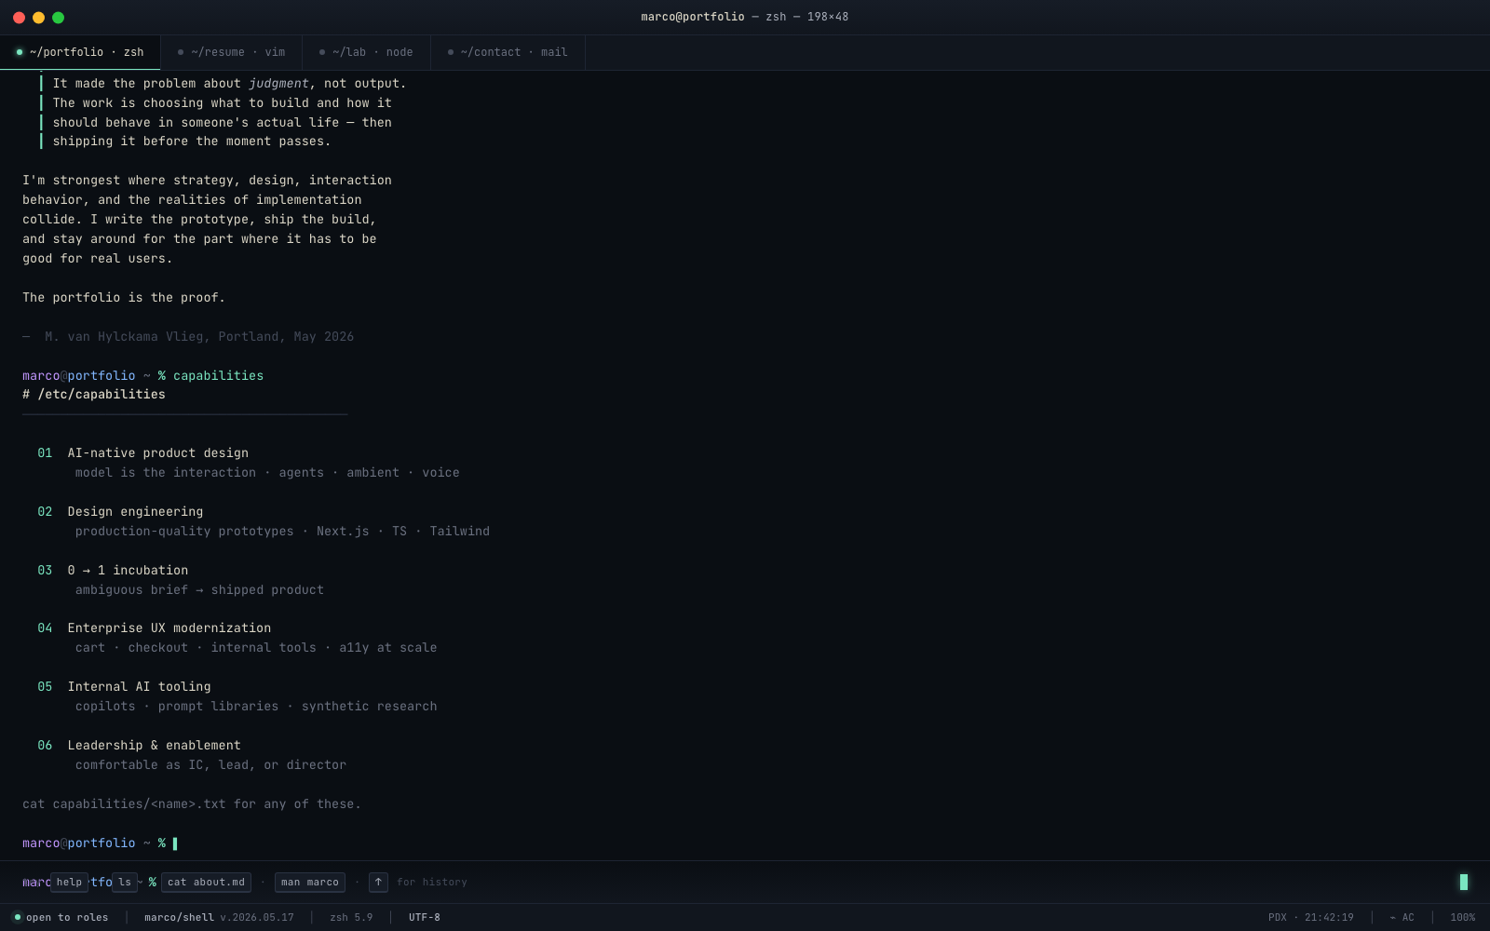1490x931 pixels.
Task: Click the PDX 21:42:19 clock
Action: [1311, 918]
